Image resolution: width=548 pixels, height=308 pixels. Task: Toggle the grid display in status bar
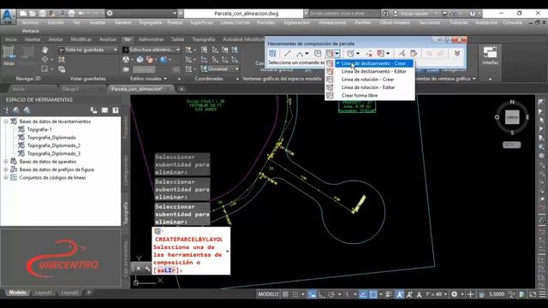point(285,294)
